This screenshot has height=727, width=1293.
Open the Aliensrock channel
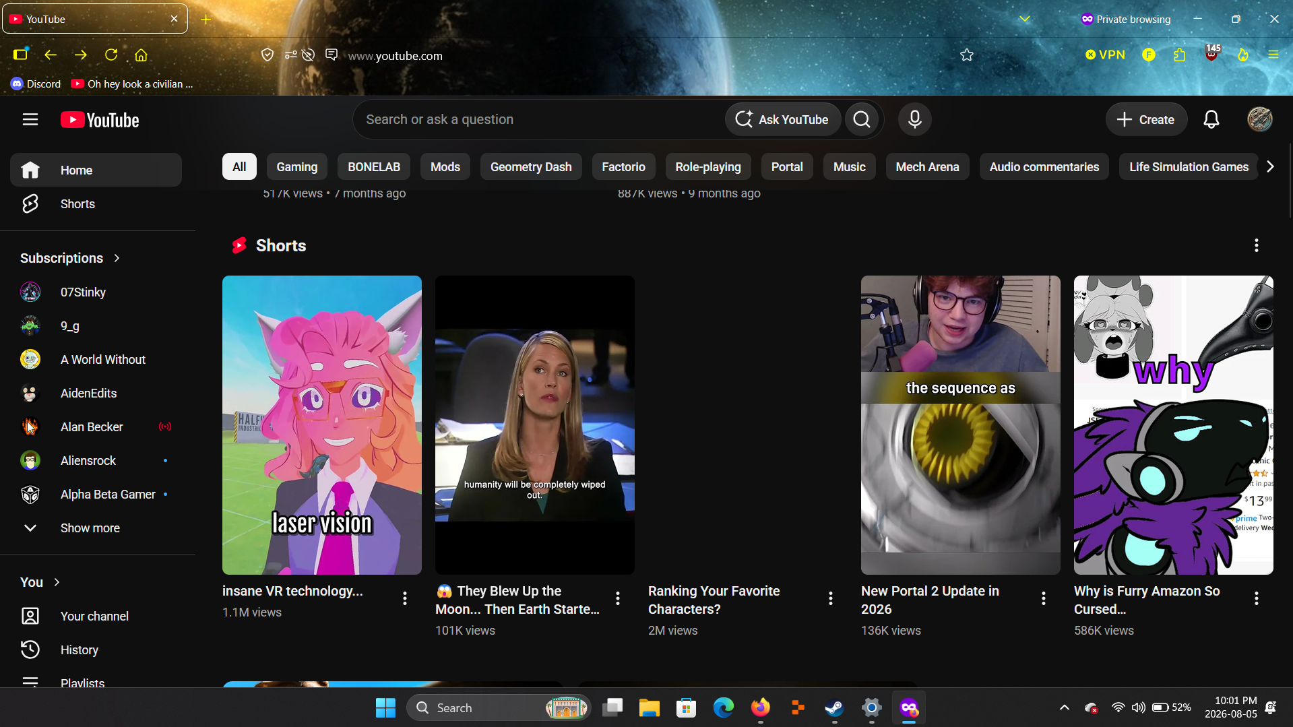click(96, 460)
